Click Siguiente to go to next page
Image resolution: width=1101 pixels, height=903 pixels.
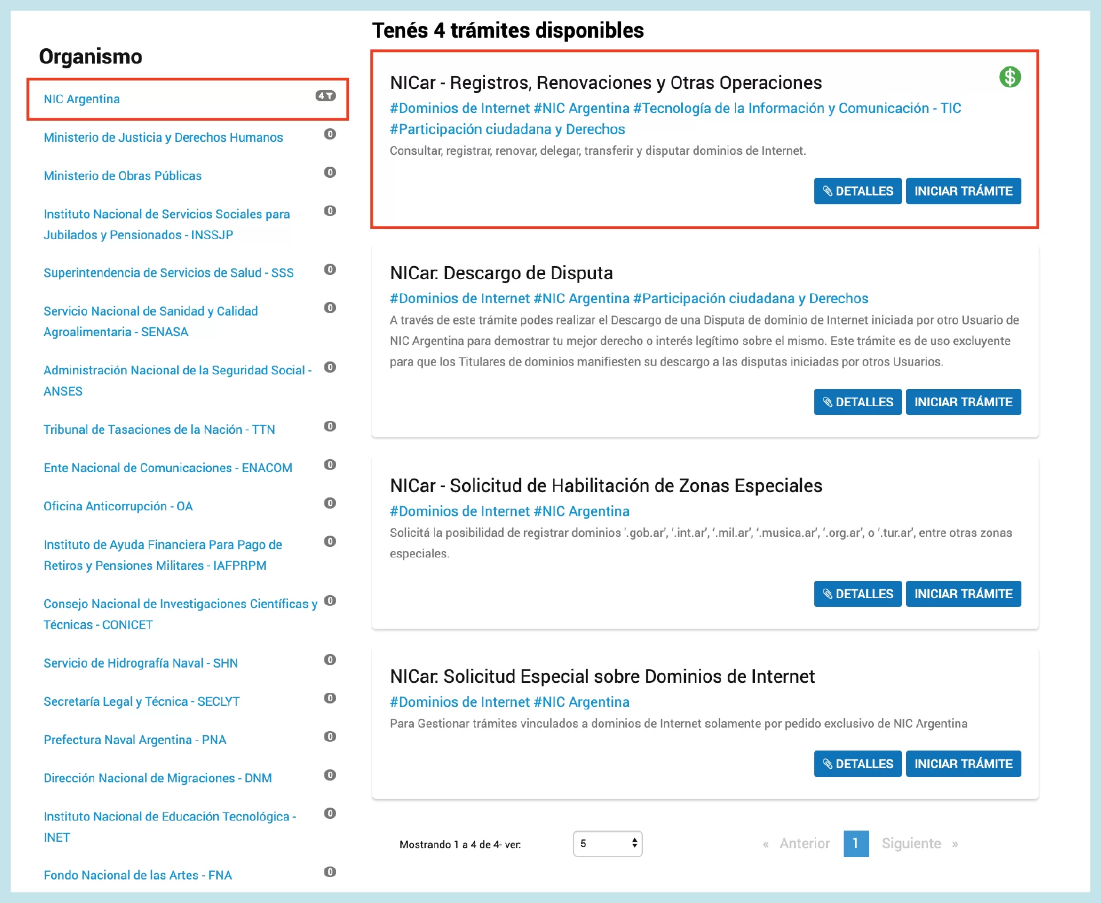point(911,844)
